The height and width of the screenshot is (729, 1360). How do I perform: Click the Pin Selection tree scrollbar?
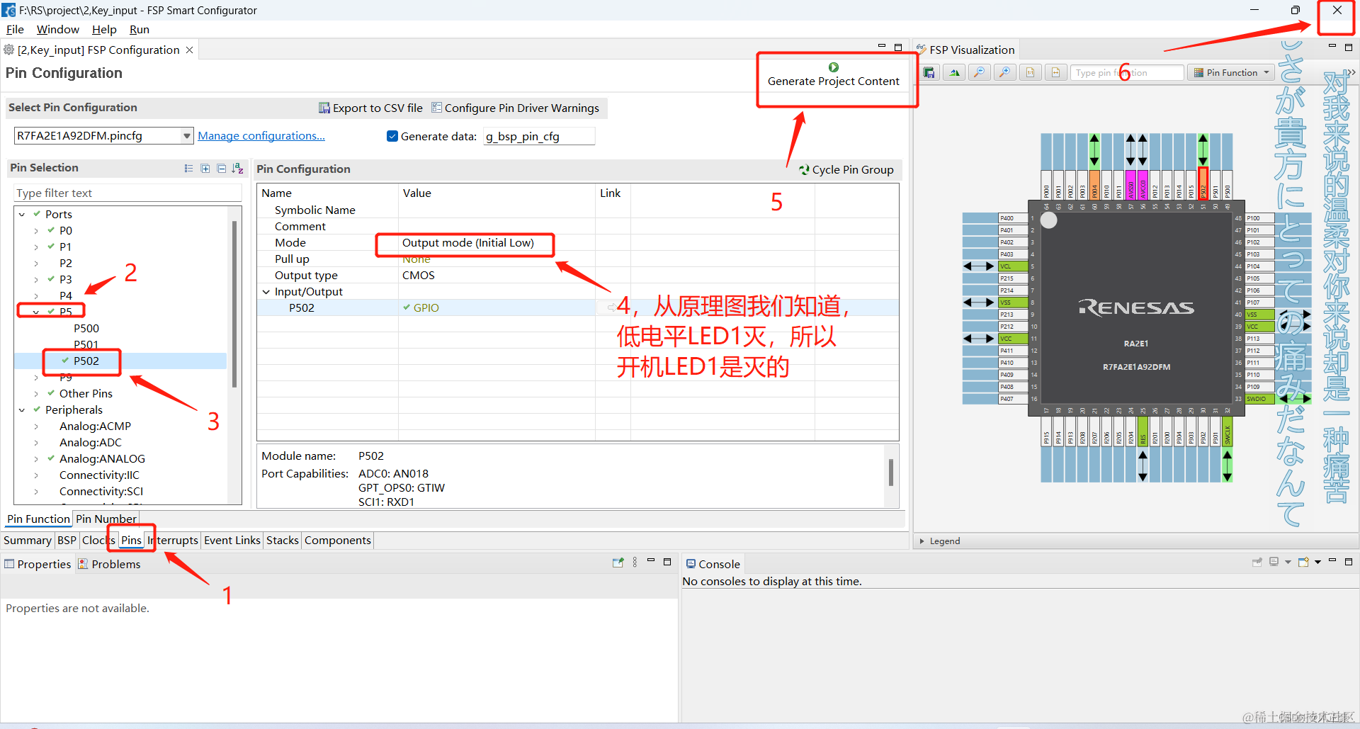[234, 305]
